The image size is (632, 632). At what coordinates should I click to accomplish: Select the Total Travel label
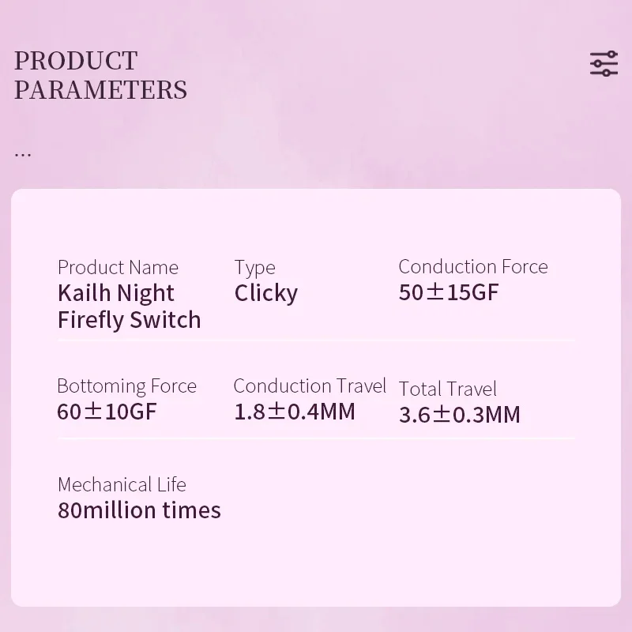click(447, 389)
